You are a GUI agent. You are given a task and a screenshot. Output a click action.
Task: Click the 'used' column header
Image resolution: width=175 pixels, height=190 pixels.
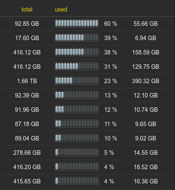(61, 9)
